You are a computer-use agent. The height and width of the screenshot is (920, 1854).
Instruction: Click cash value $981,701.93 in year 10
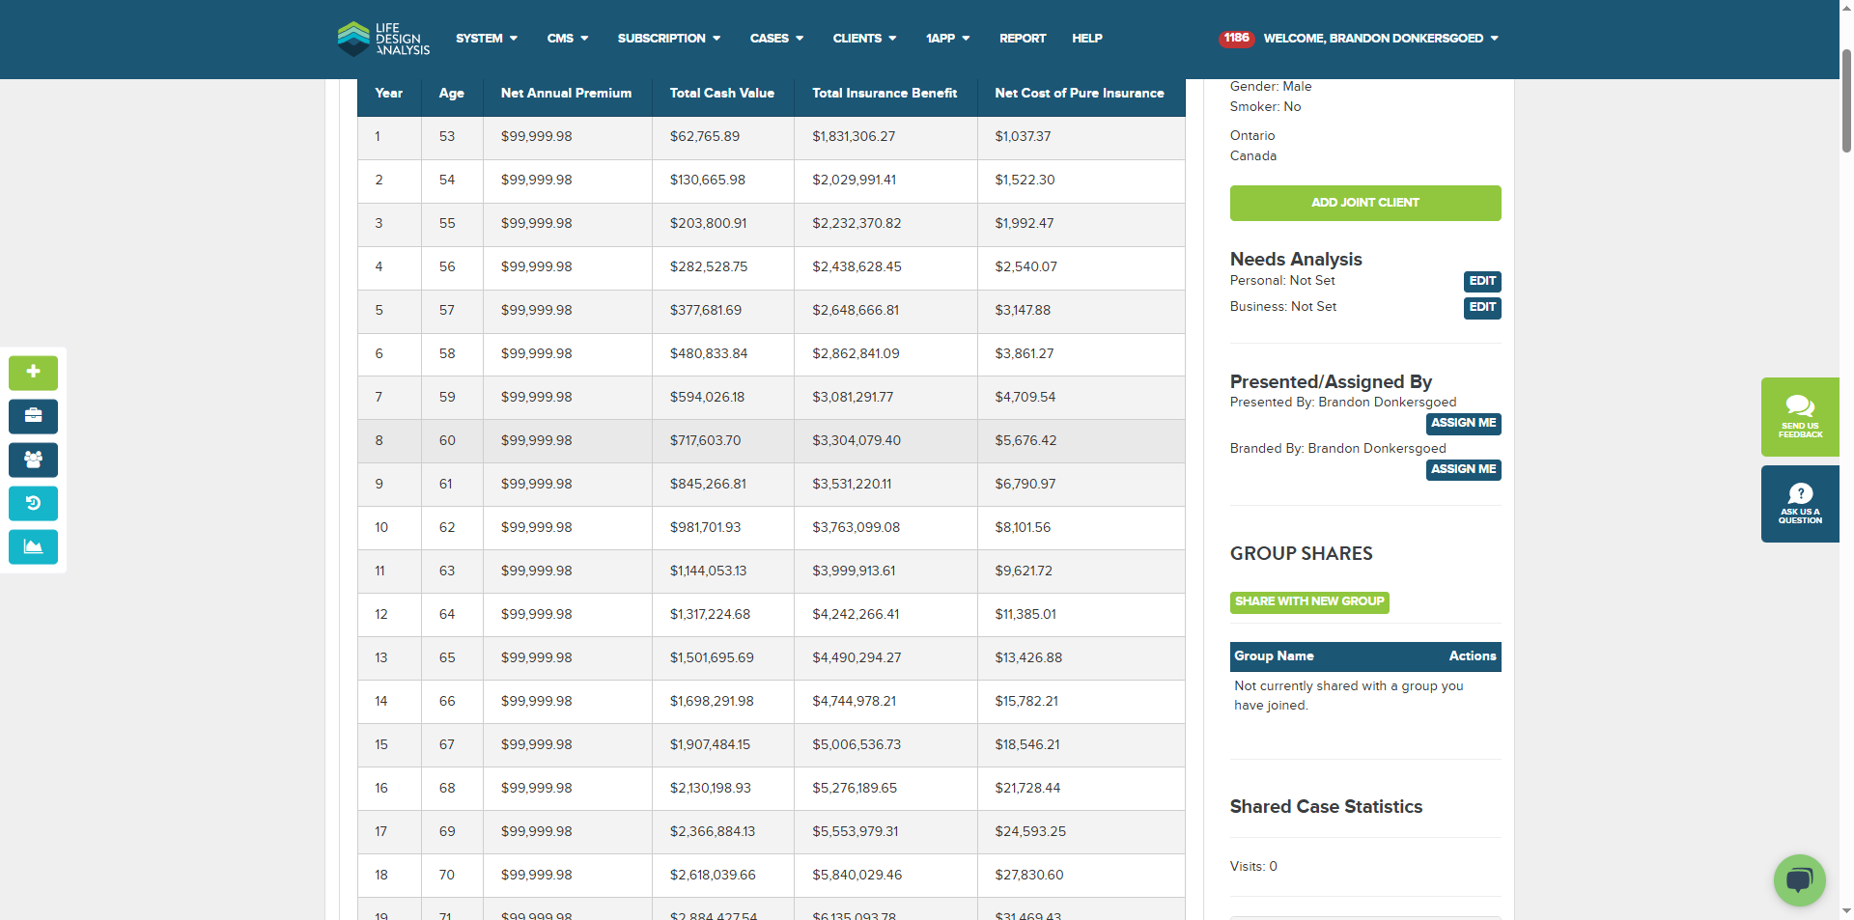coord(706,528)
